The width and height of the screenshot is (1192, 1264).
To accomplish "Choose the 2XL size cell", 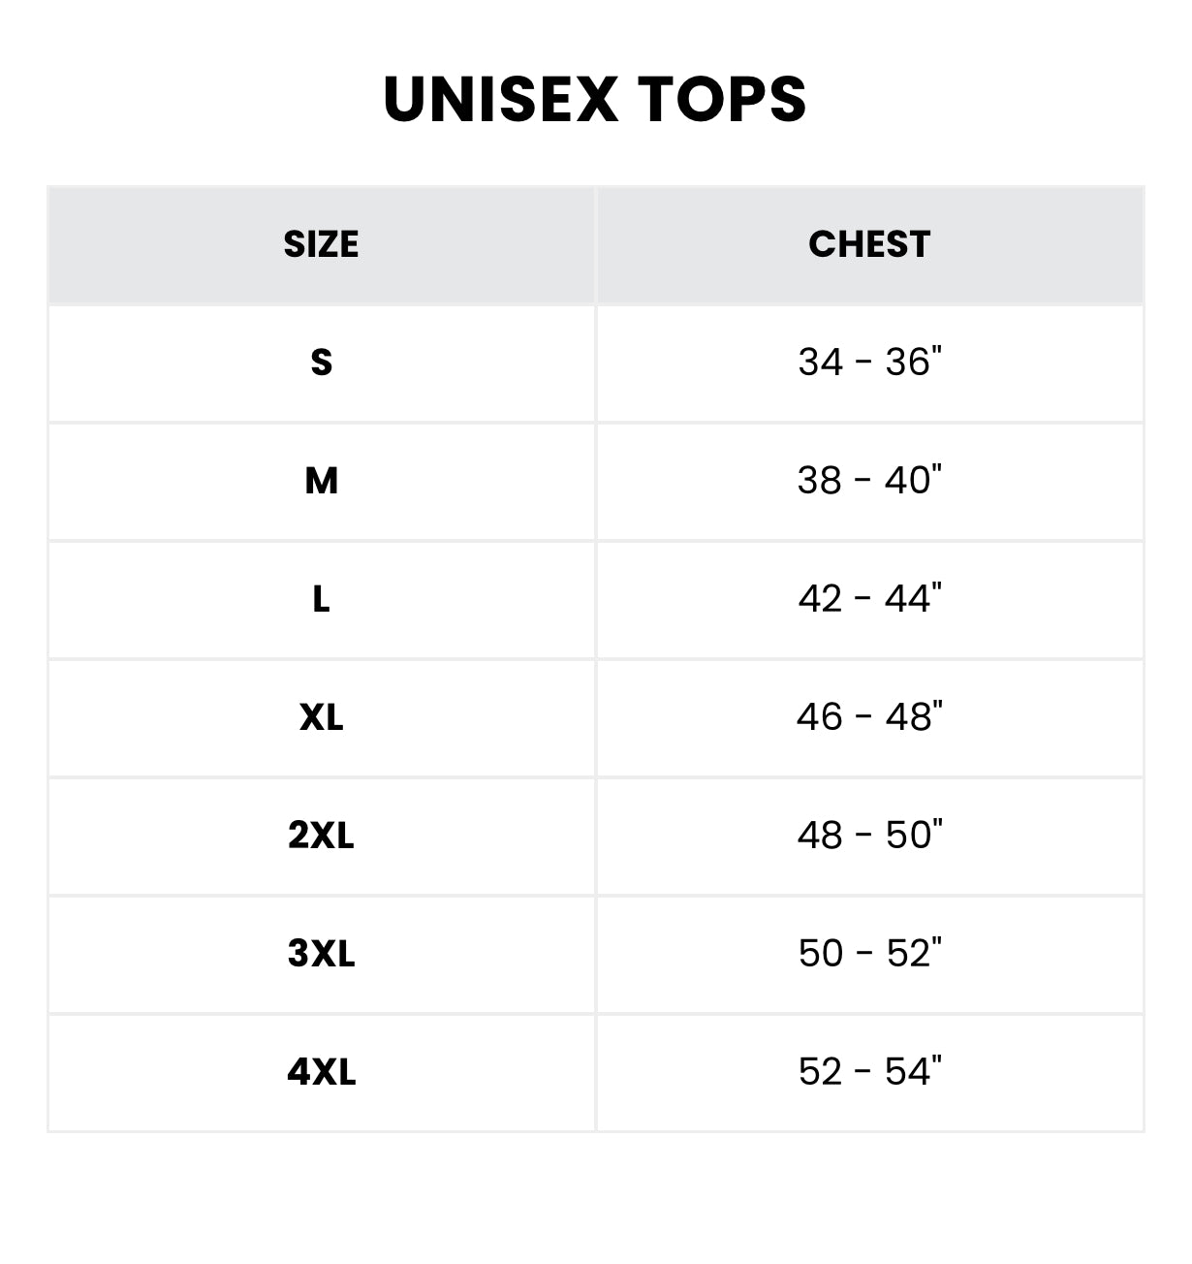I will coord(321,836).
